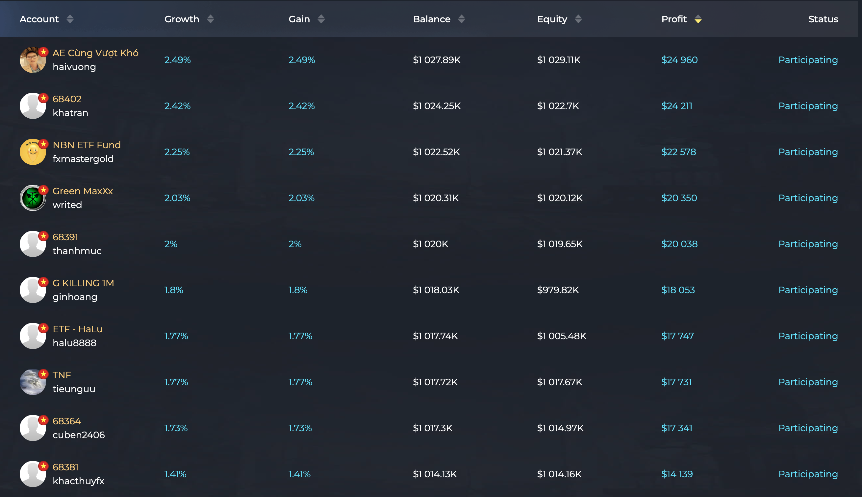Select profit value $24 211
Image resolution: width=862 pixels, height=497 pixels.
tap(677, 106)
